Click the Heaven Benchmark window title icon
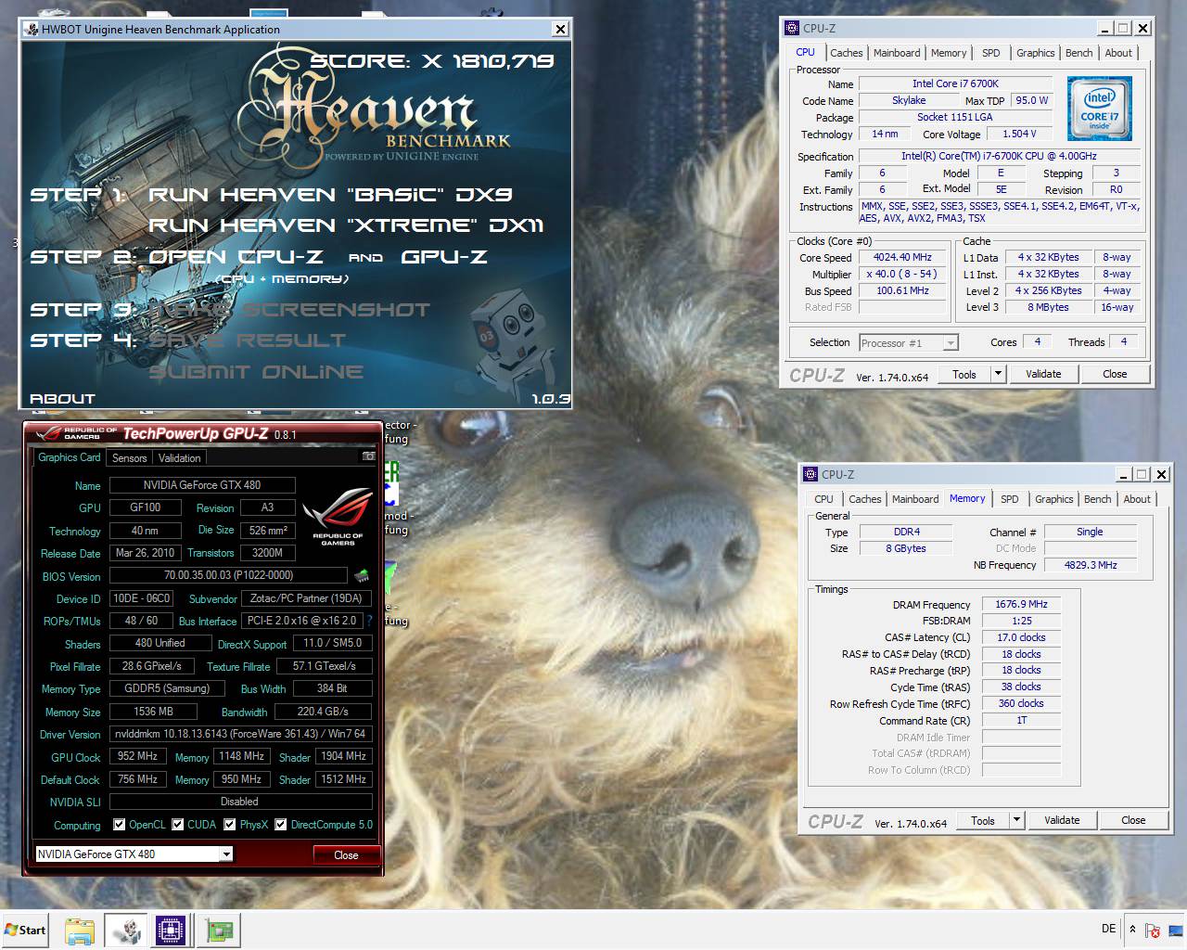1187x950 pixels. click(x=31, y=29)
